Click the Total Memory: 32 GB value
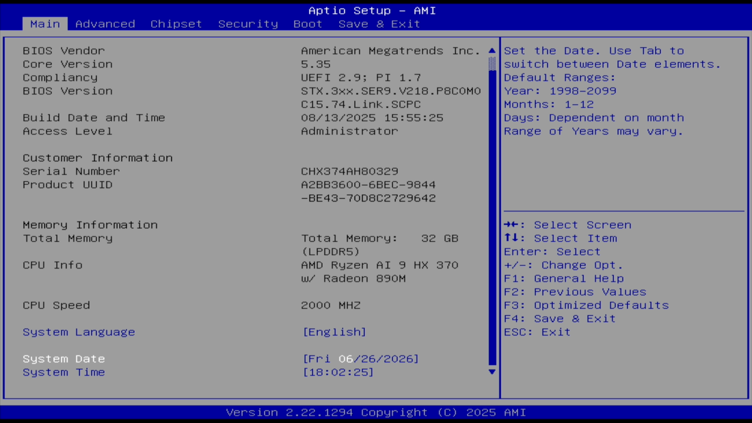This screenshot has width=752, height=423. point(380,239)
